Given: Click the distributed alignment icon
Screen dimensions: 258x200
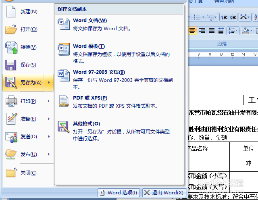Looking at the screenshot, I should (221, 31).
